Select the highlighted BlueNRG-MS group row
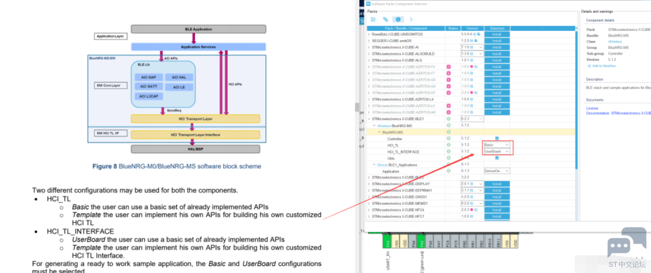Viewport: 651px width, 273px height. [x=471, y=132]
